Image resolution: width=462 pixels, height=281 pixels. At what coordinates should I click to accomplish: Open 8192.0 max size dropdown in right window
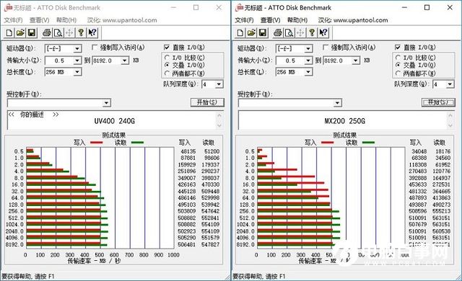coord(356,61)
